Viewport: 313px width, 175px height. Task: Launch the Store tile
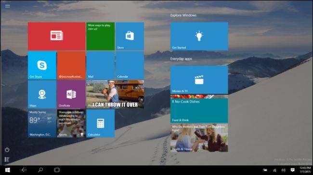click(x=130, y=36)
